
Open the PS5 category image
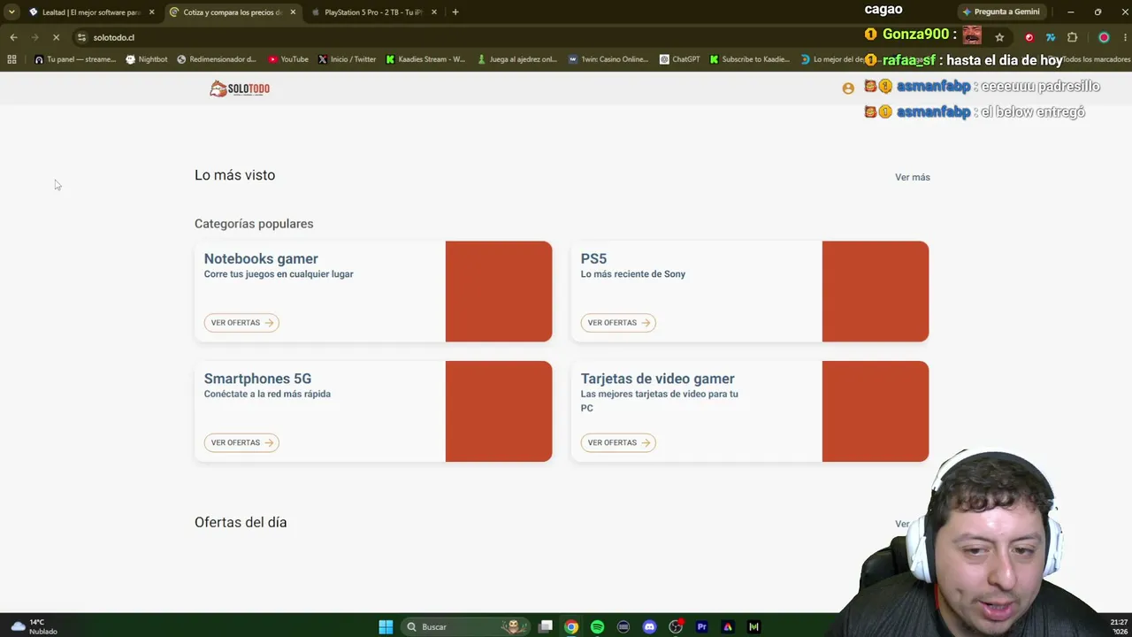click(876, 291)
